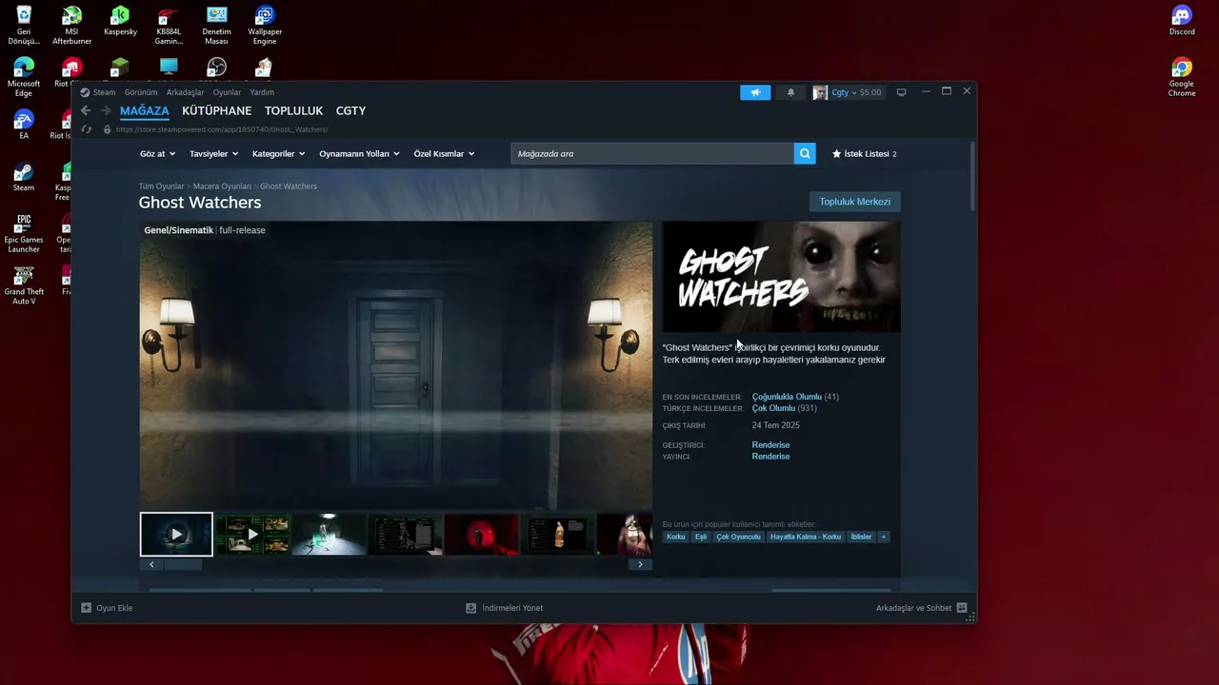Screen dimensions: 1219x685
Task: Click the Oyun Ekle plus icon
Action: click(86, 608)
